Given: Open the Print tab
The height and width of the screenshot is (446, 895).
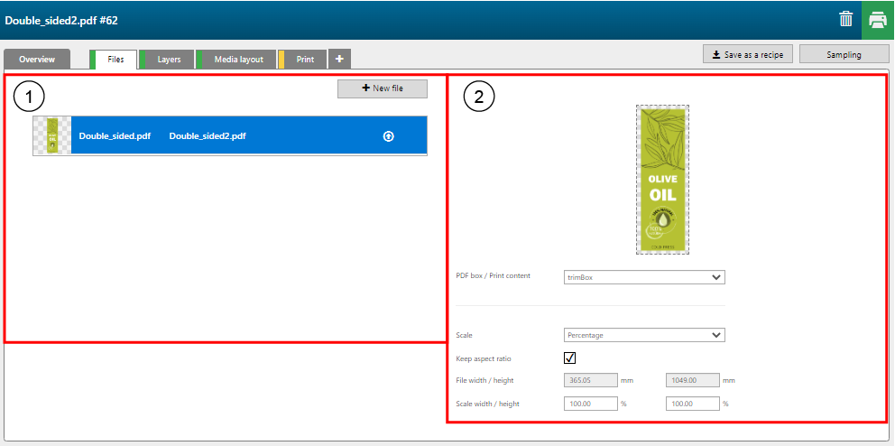Looking at the screenshot, I should 305,60.
